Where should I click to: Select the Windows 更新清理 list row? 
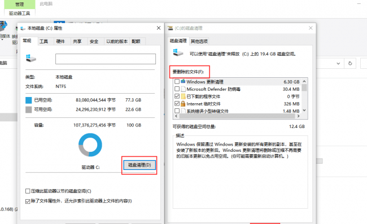pos(237,82)
